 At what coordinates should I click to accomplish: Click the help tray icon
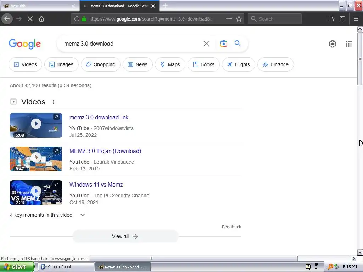[308, 267]
